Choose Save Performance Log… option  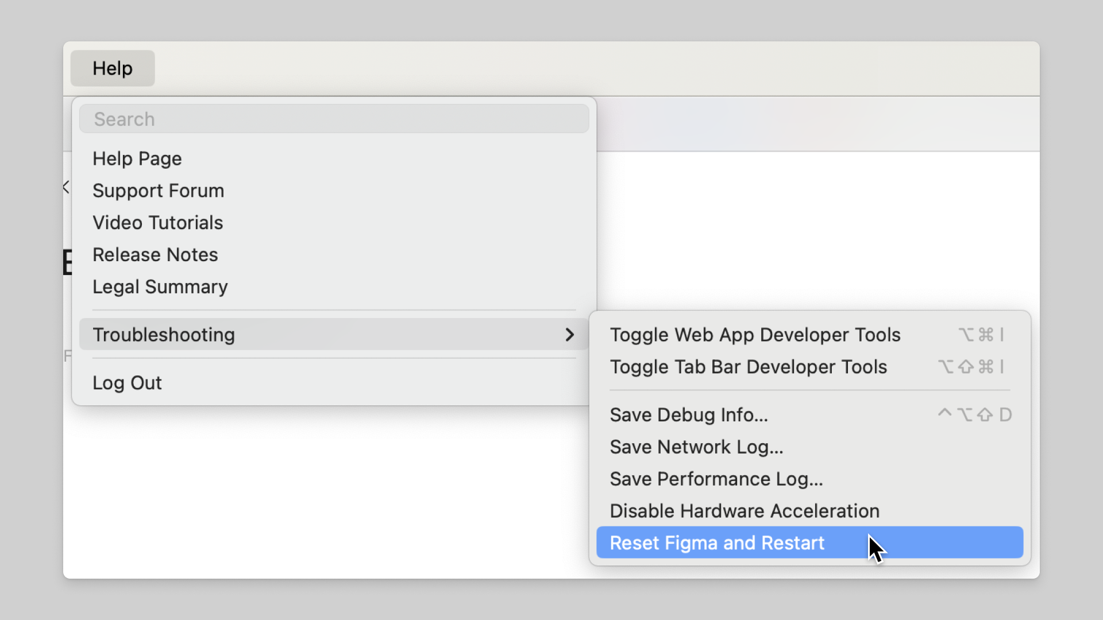809,479
